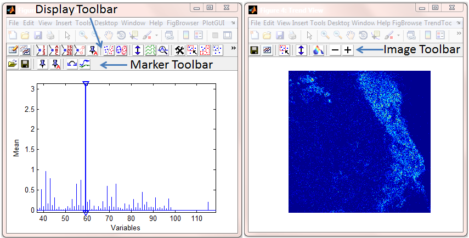The width and height of the screenshot is (469, 238).
Task: Toggle the arrow edit-plot pointer in left figure
Action: tap(67, 35)
